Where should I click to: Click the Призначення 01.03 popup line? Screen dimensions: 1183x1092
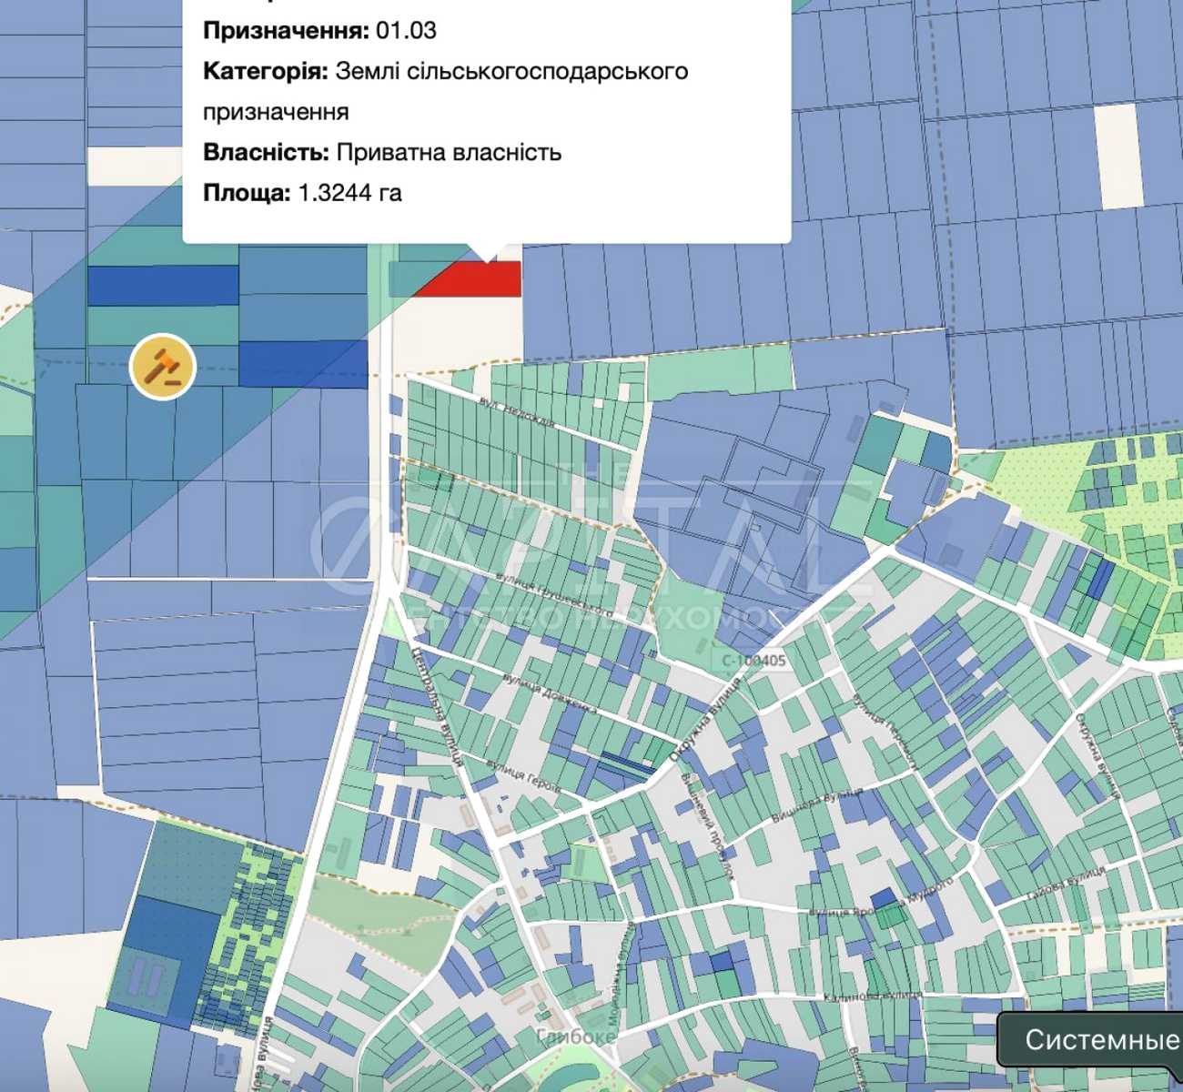(x=319, y=30)
